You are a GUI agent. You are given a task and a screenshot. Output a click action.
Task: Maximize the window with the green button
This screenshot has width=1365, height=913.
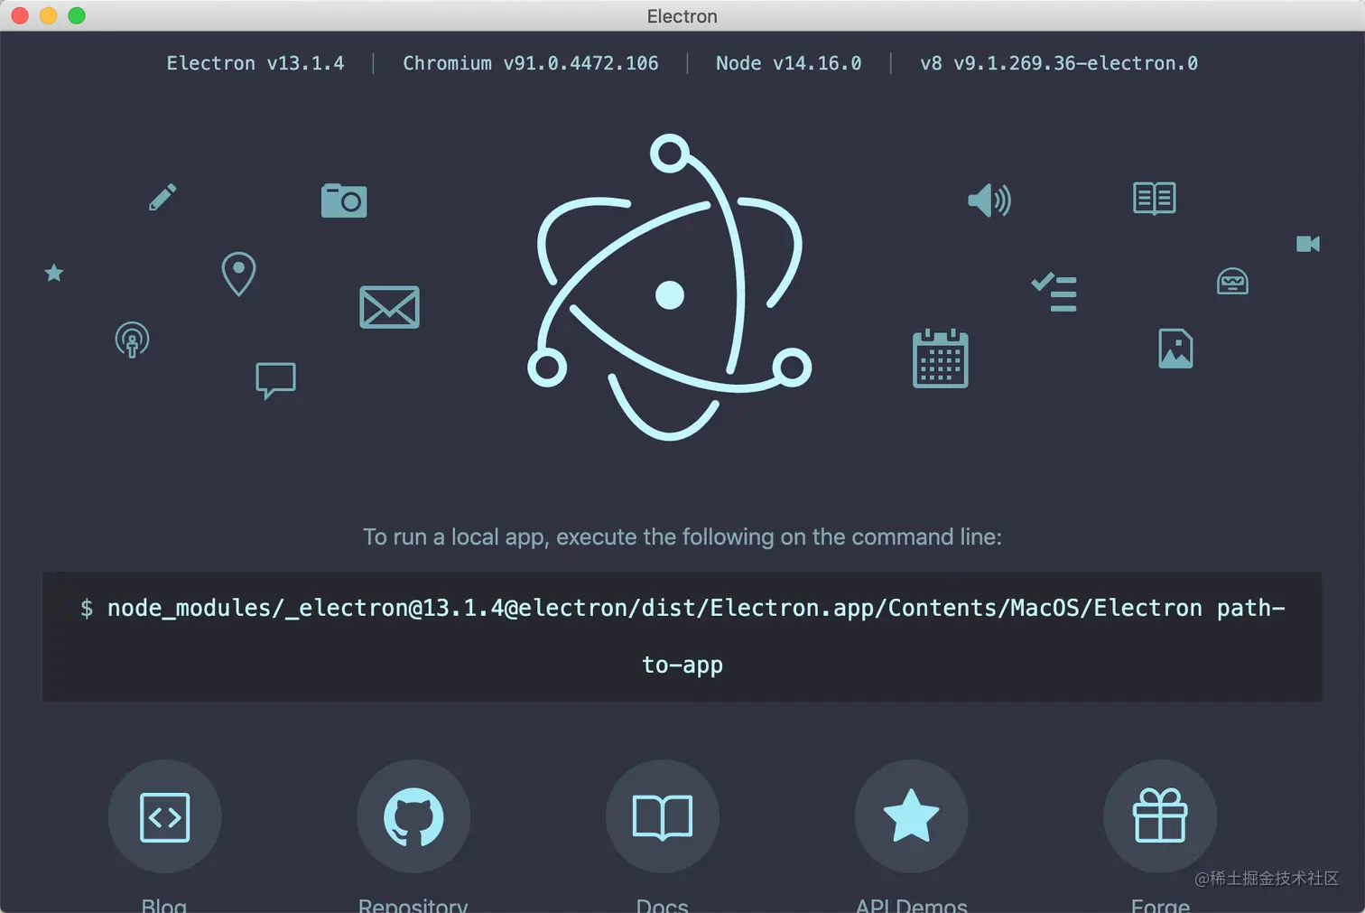click(77, 15)
